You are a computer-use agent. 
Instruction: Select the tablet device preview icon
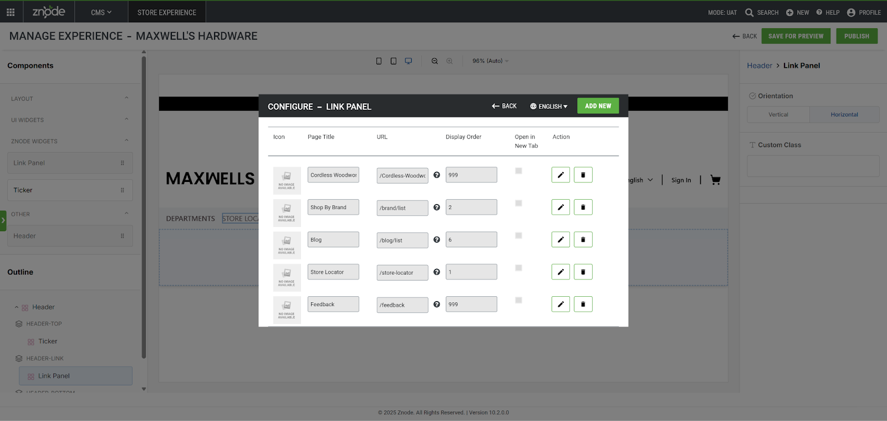point(394,61)
